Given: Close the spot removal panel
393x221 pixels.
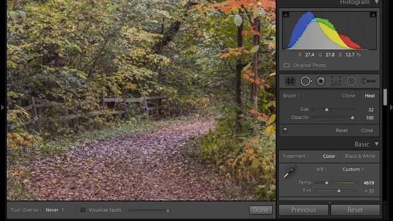Looking at the screenshot, I should point(367,130).
